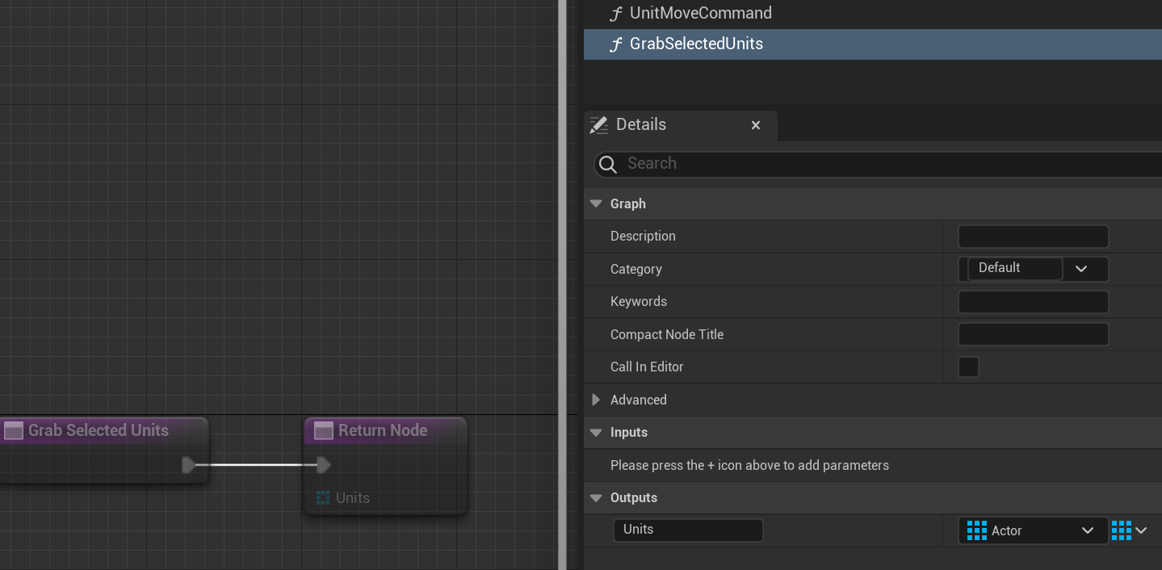Click the Units array pin on Return Node

tap(323, 498)
